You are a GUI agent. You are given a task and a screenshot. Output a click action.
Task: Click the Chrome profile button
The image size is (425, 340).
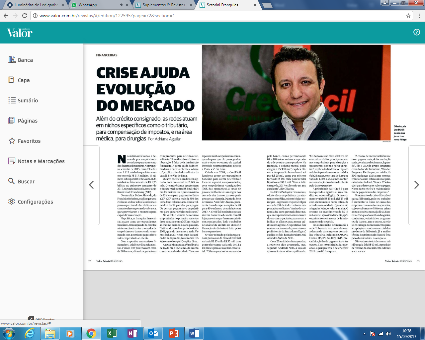384,3
